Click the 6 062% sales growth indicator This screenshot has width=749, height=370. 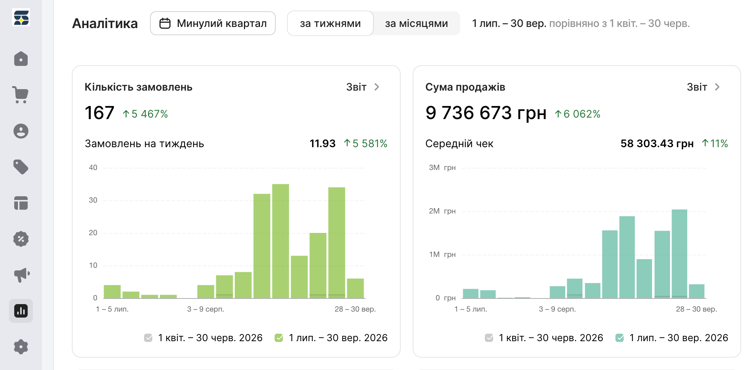(578, 114)
